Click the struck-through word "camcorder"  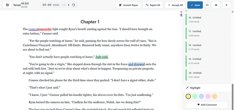[x=45, y=29]
